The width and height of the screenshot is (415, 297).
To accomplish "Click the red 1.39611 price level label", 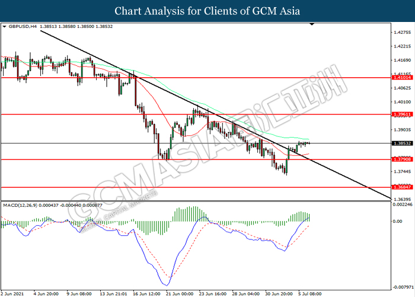I will tap(403, 115).
